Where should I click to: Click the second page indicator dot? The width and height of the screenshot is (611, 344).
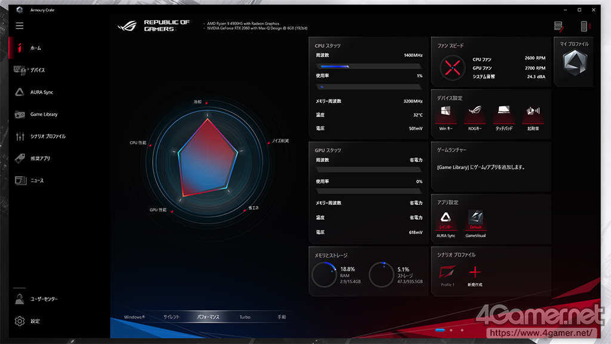(x=451, y=330)
